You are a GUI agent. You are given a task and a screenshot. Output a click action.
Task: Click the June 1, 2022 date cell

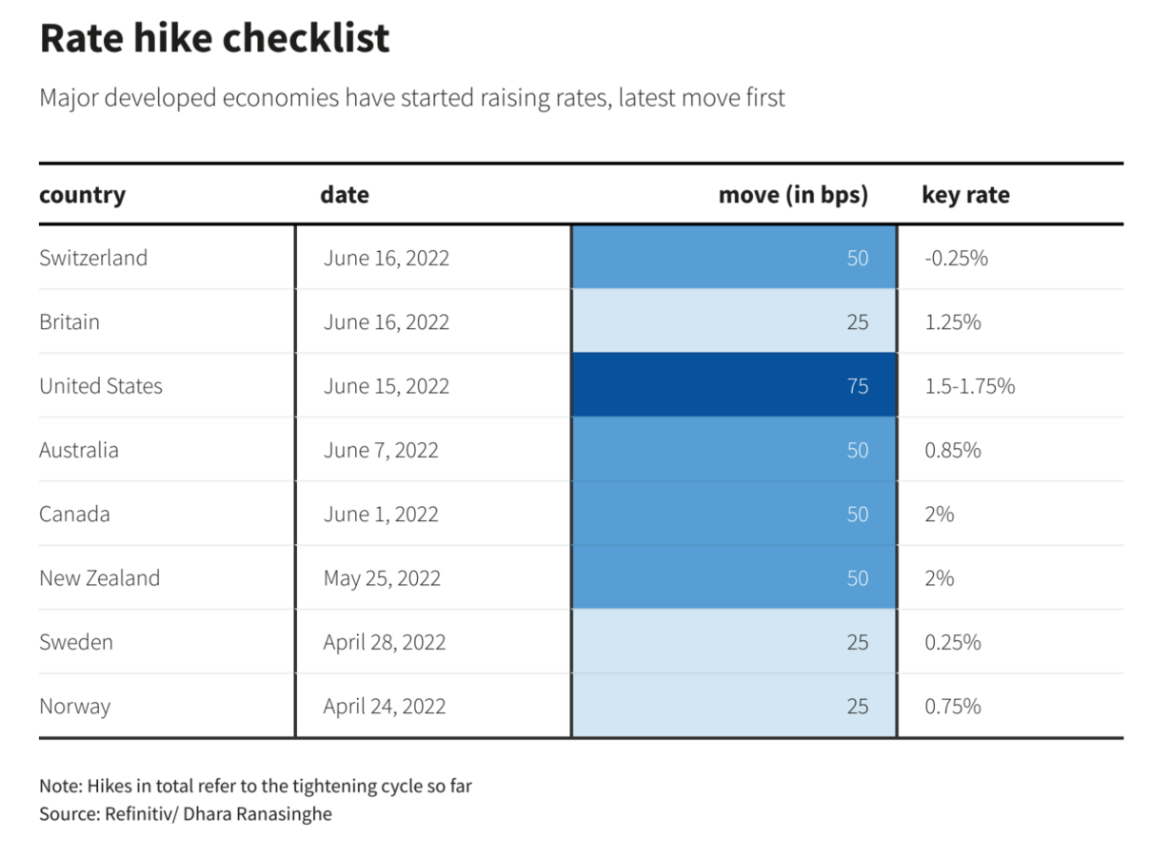pos(381,515)
